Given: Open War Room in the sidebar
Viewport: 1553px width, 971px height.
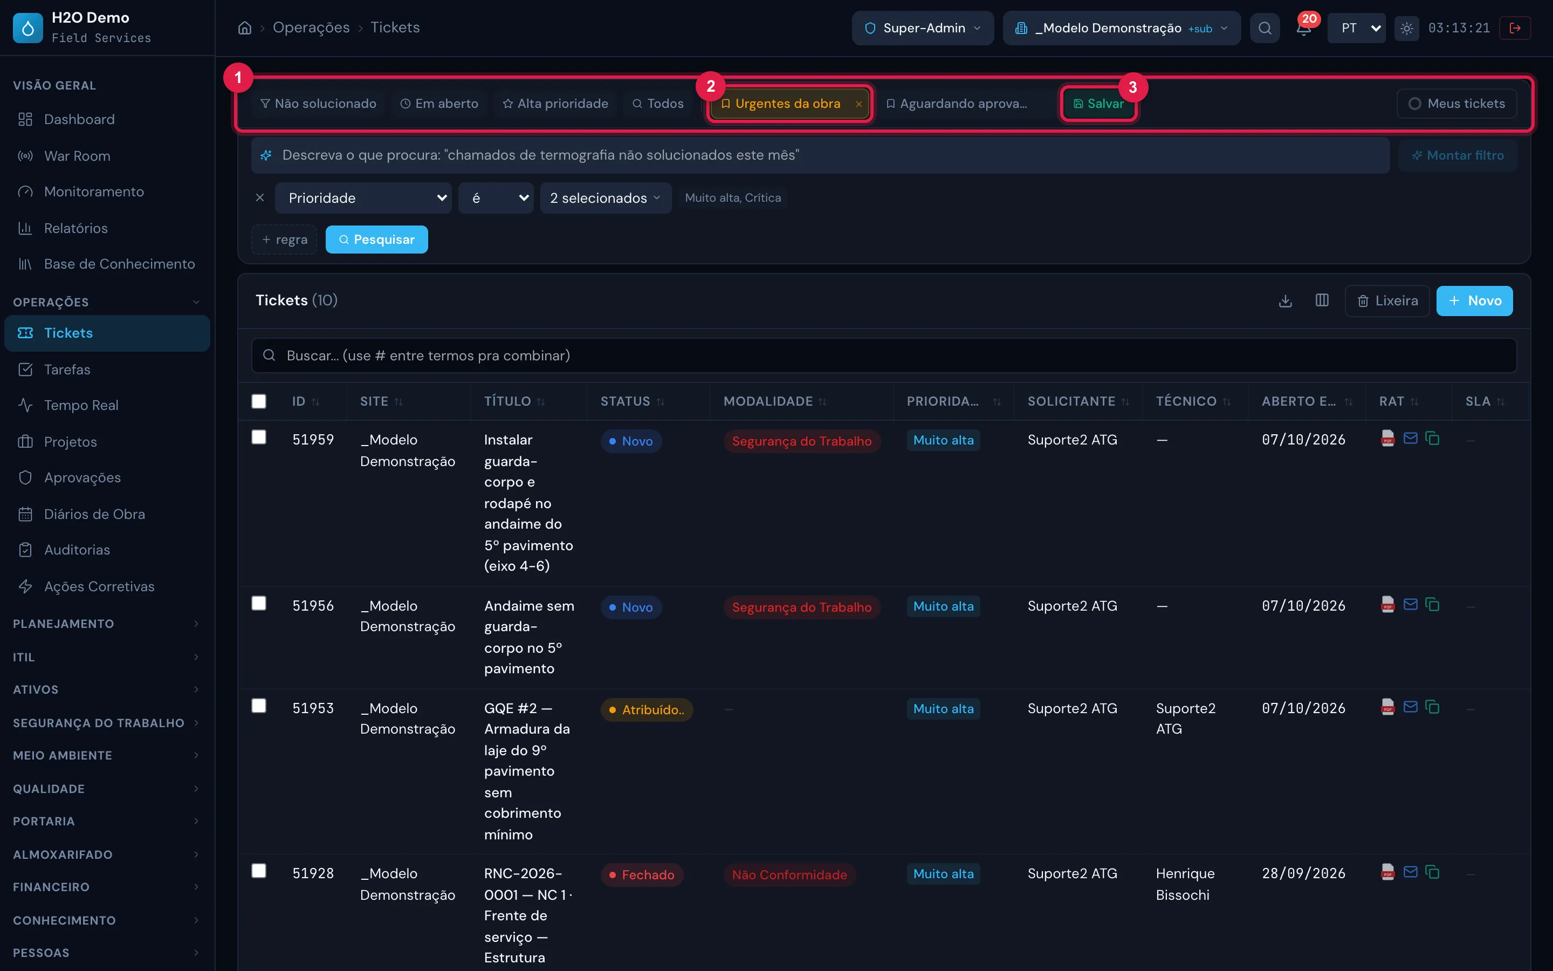Looking at the screenshot, I should click(x=107, y=156).
